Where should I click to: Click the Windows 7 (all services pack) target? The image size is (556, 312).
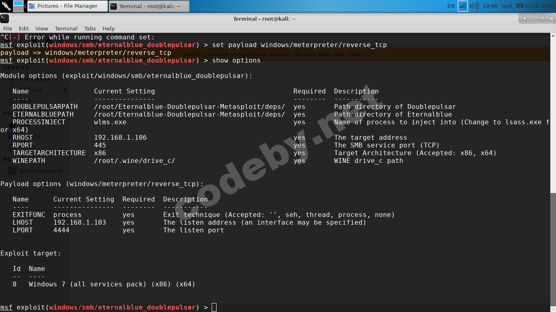(112, 284)
